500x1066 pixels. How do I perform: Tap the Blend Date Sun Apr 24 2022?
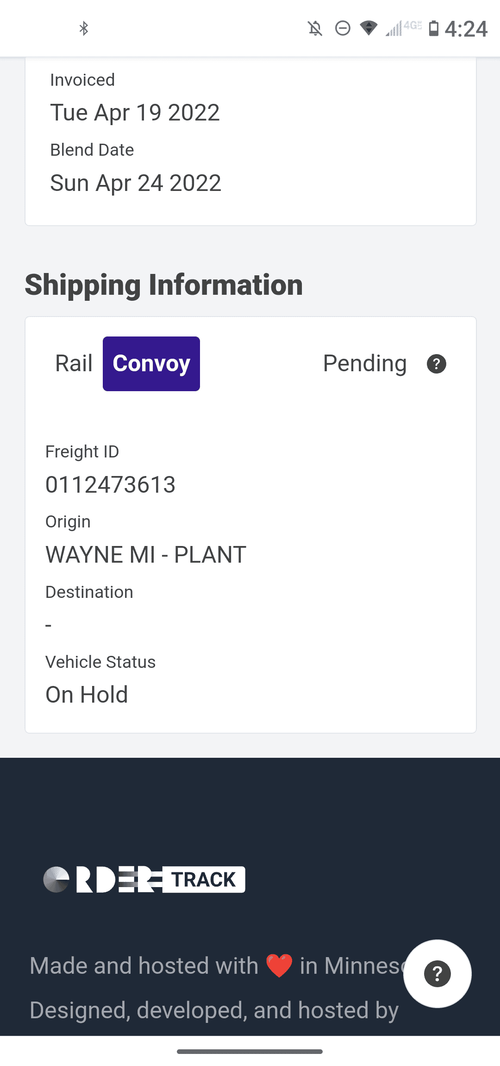136,183
